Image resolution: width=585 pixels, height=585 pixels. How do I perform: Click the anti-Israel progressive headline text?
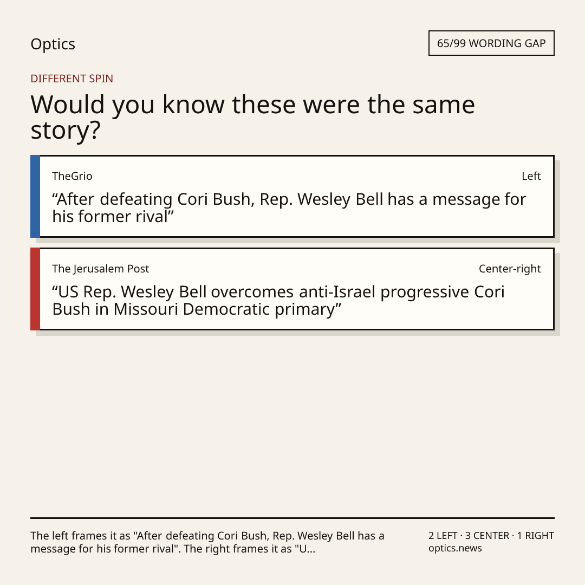coord(278,300)
